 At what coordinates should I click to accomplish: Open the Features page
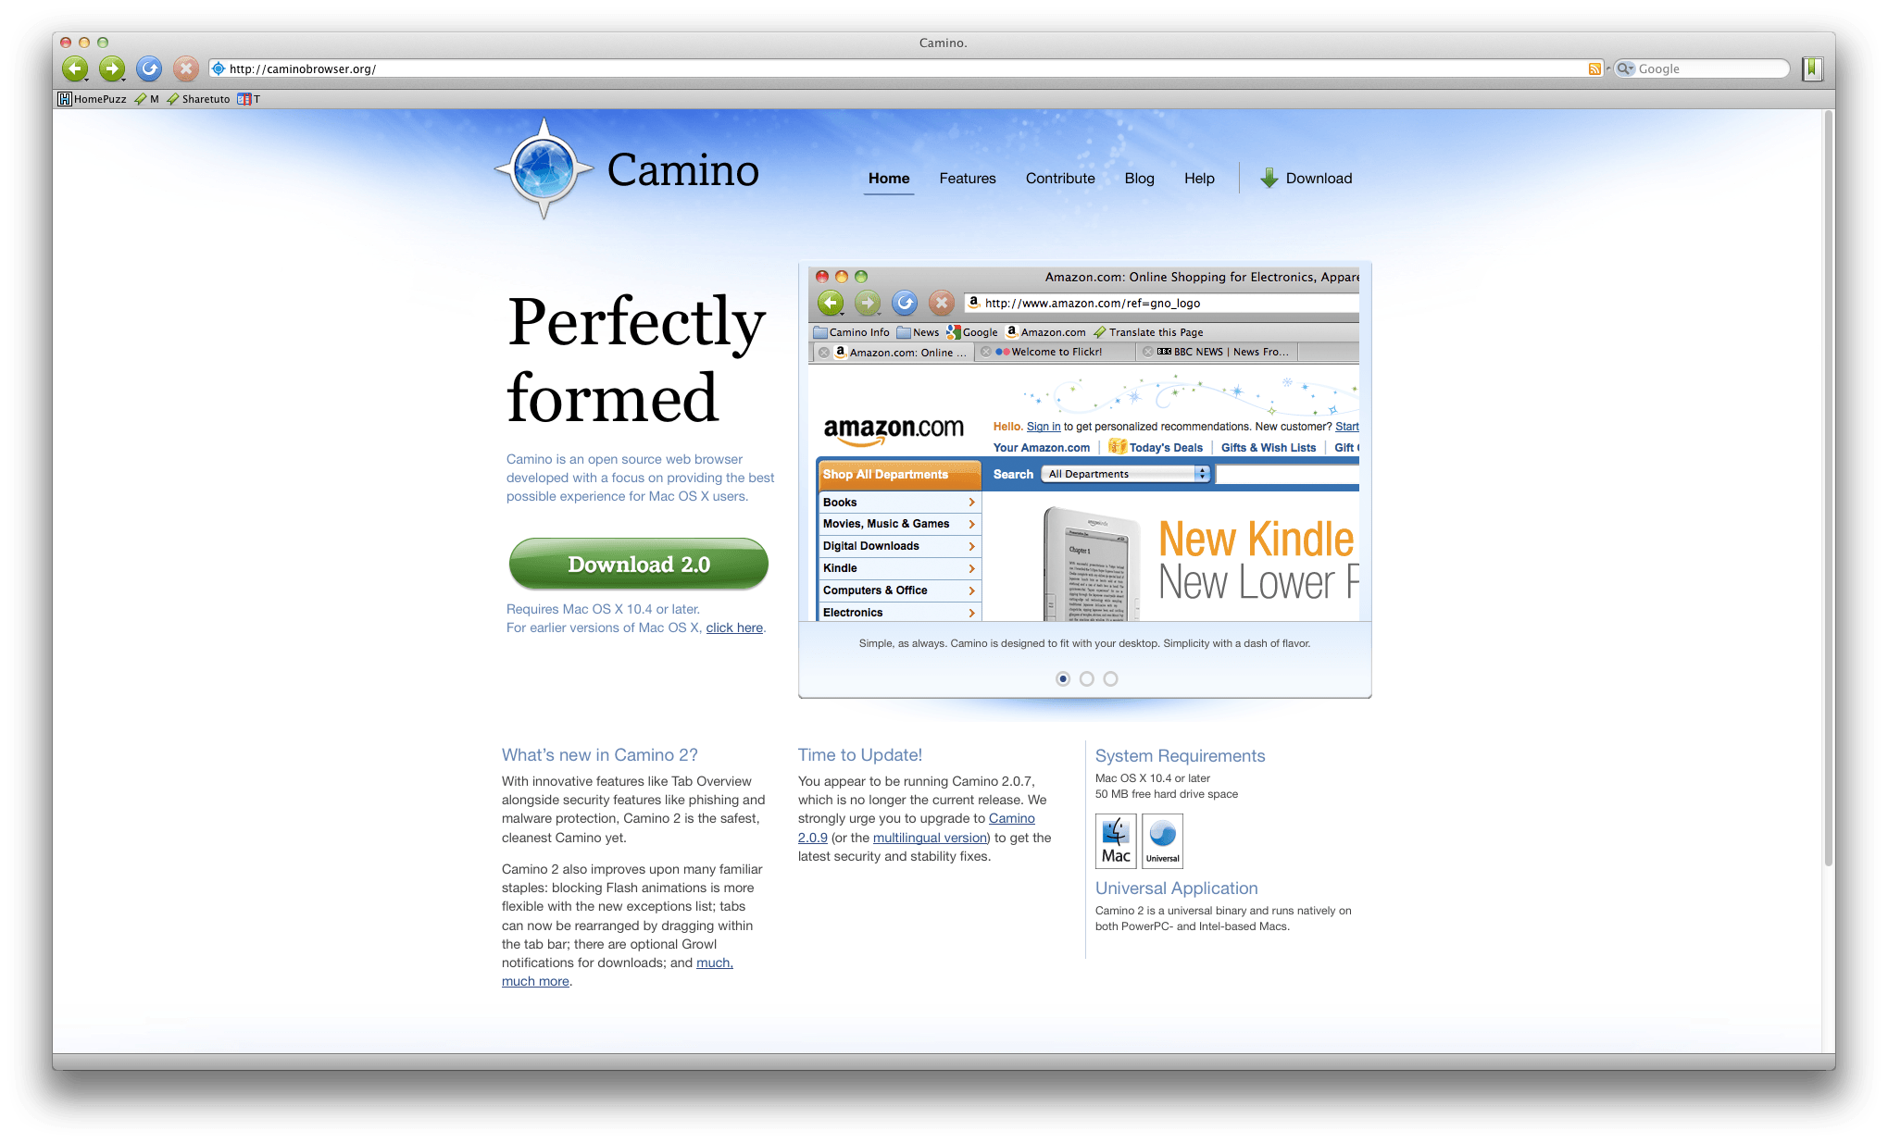click(968, 179)
